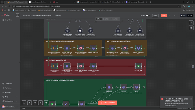Add sub-node plus on first agent's Tool connector
195x110 pixels.
(80, 21)
